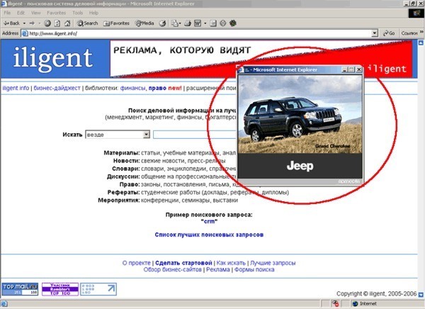Open the Tools menu
The height and width of the screenshot is (309, 425).
[77, 13]
